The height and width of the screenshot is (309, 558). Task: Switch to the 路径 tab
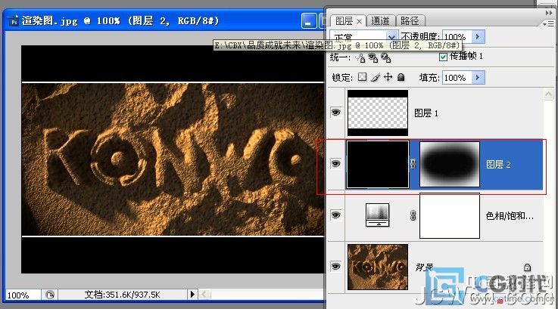coord(410,21)
